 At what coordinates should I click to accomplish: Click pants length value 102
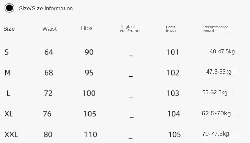tap(173, 73)
